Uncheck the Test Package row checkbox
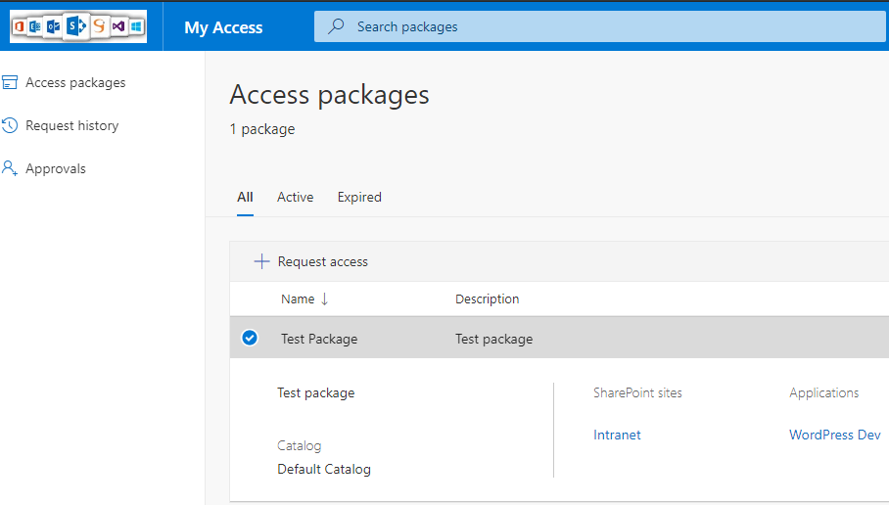This screenshot has height=505, width=889. pyautogui.click(x=250, y=339)
